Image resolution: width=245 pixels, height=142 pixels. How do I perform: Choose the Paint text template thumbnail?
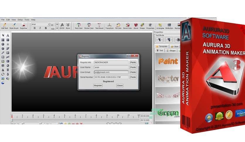pos(168,61)
